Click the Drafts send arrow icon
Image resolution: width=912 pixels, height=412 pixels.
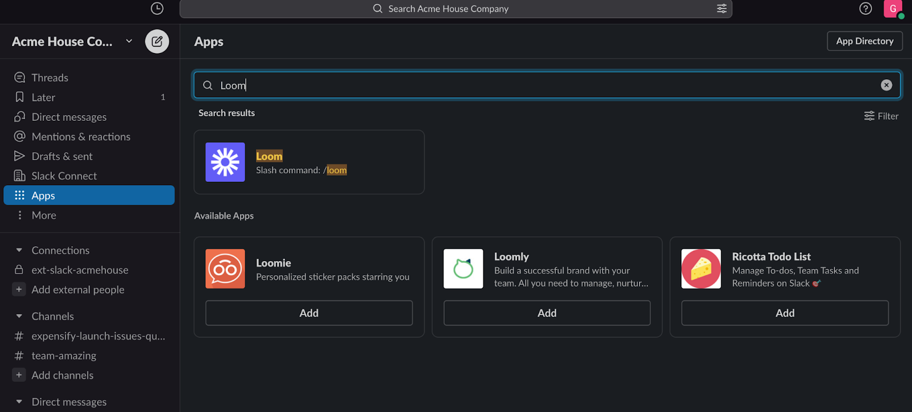pos(19,156)
